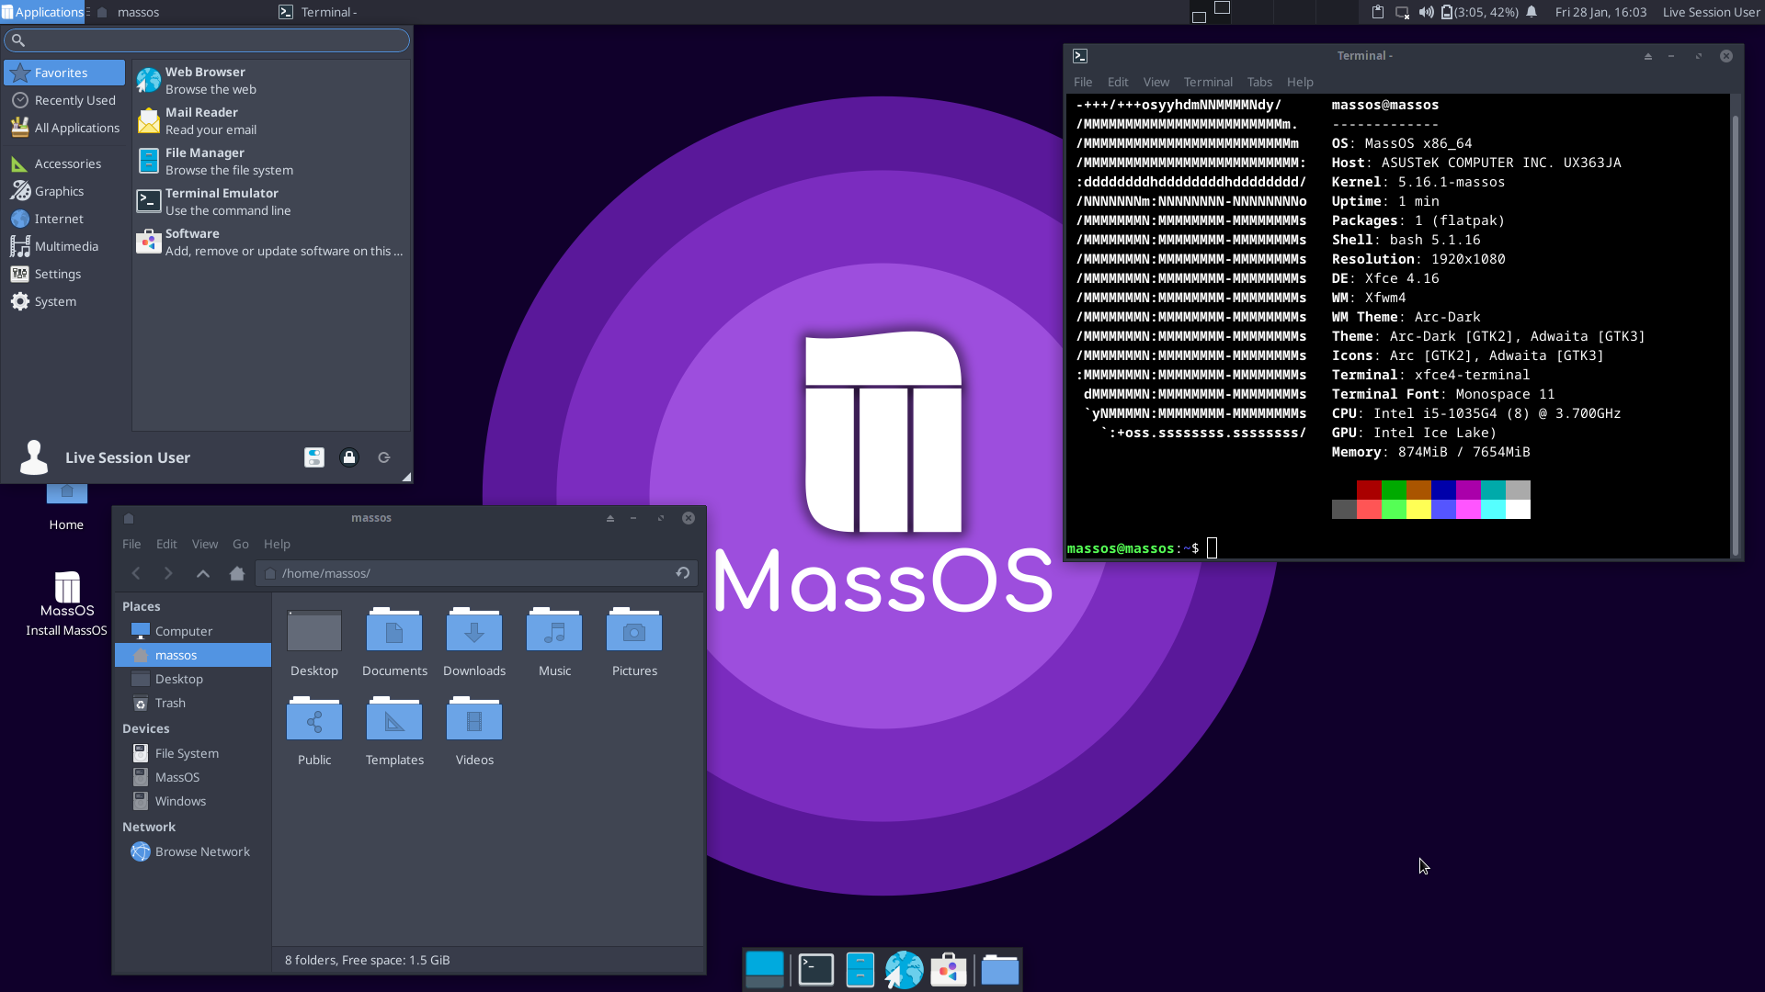
Task: Open the Terminal Emulator from the dock
Action: 814,969
